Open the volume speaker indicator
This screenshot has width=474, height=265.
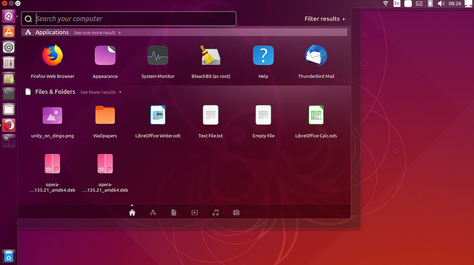coord(441,3)
